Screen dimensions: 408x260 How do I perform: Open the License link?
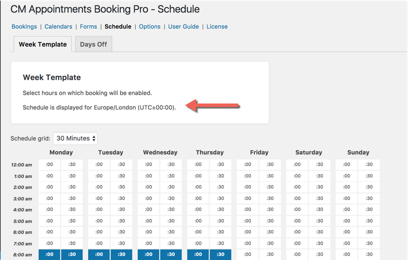(x=217, y=26)
